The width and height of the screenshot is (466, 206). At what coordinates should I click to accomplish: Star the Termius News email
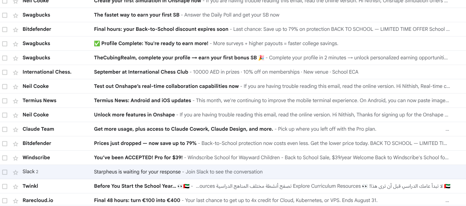pos(15,101)
